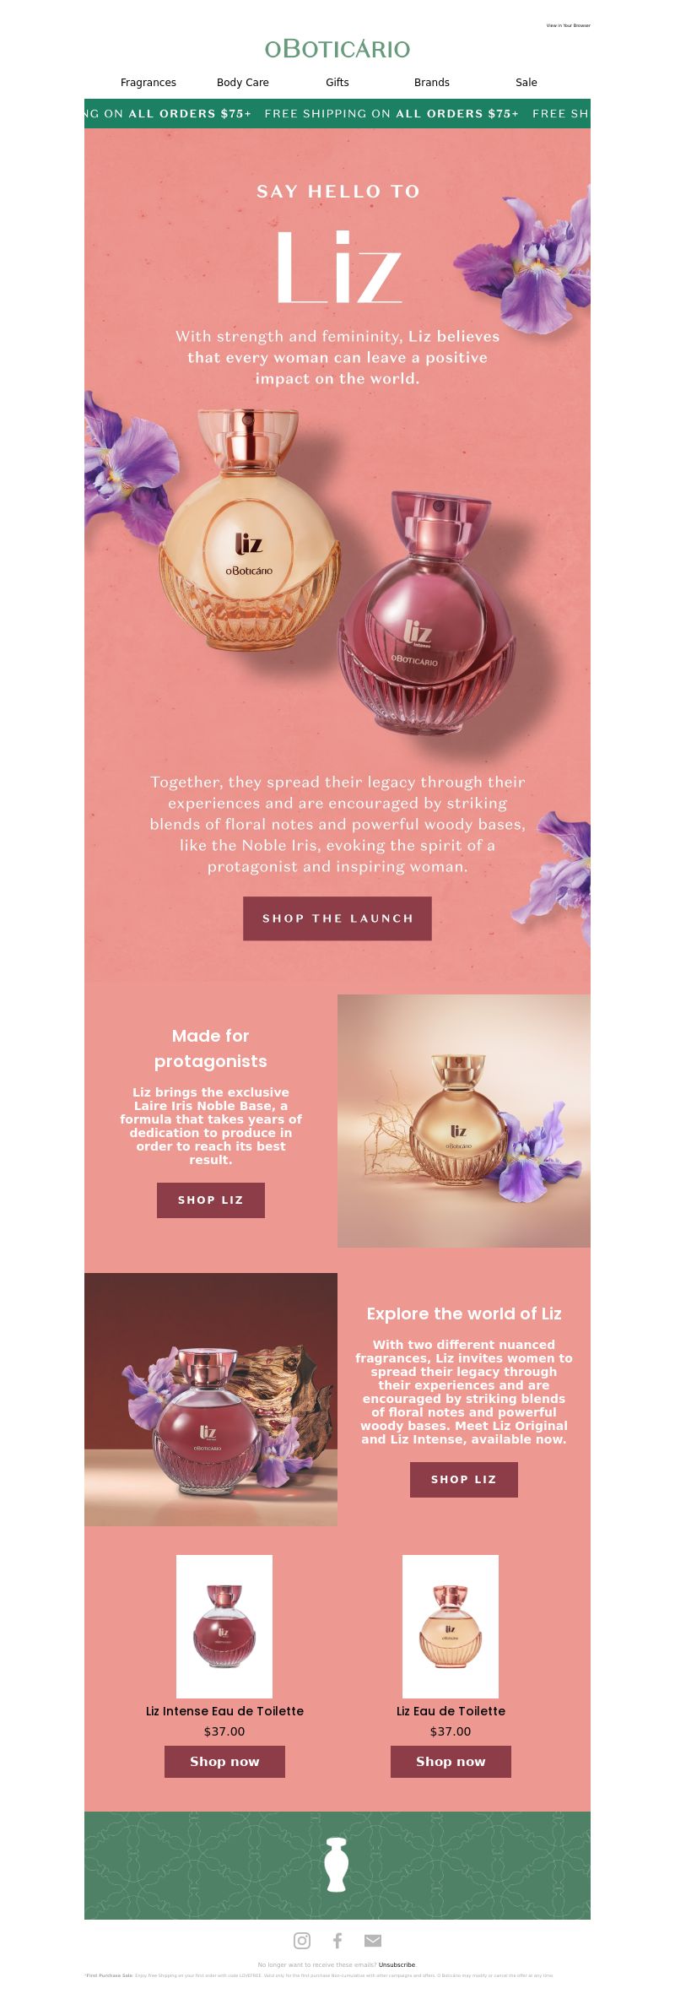675x1999 pixels.
Task: Open the Liz Eau de Toilette thumbnail
Action: click(451, 1626)
